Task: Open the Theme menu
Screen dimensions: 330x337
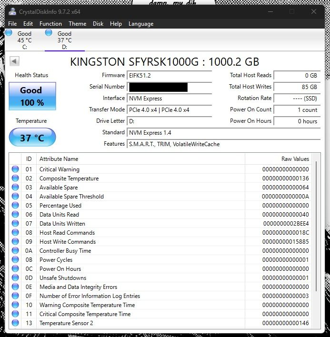Action: 78,24
